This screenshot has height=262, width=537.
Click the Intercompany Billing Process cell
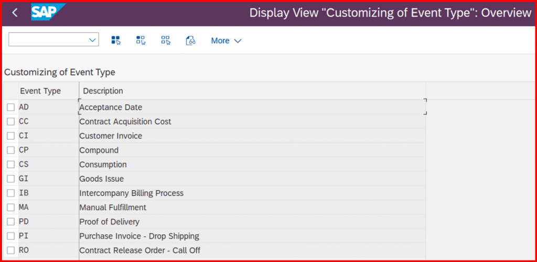[252, 193]
